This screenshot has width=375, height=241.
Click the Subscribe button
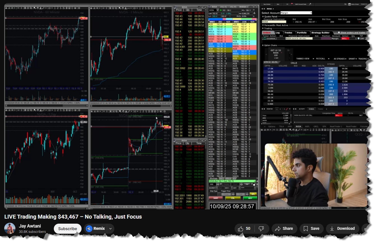68,229
